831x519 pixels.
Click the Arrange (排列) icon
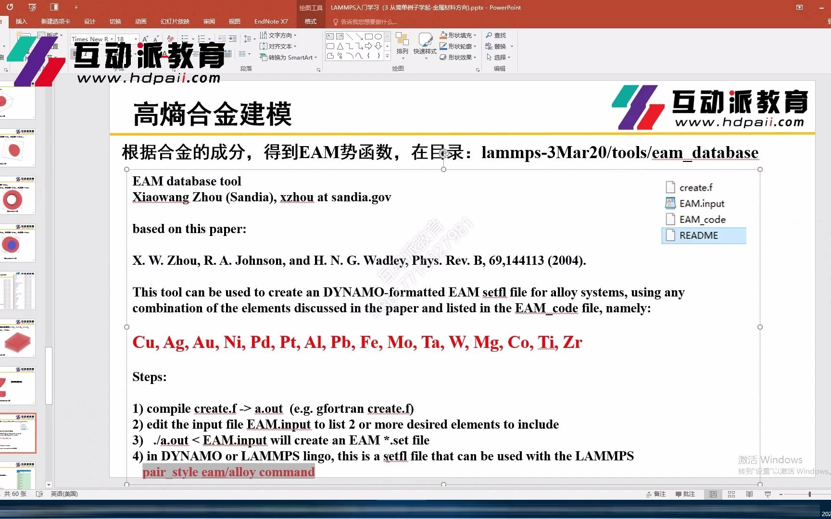(x=402, y=46)
